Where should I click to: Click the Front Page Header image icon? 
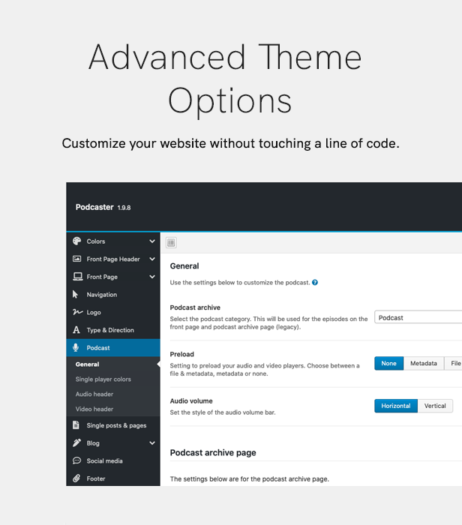77,259
